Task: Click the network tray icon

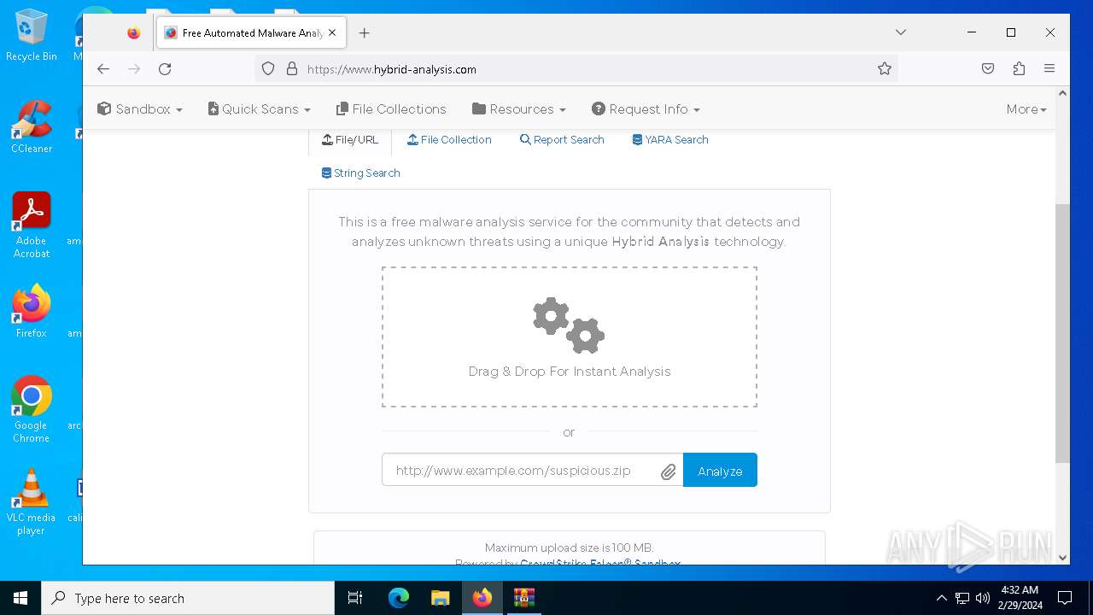Action: click(x=962, y=598)
